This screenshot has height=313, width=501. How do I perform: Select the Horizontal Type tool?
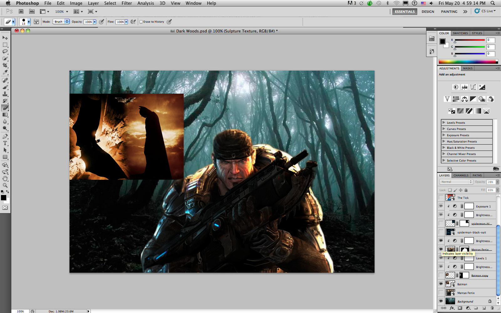coord(5,143)
